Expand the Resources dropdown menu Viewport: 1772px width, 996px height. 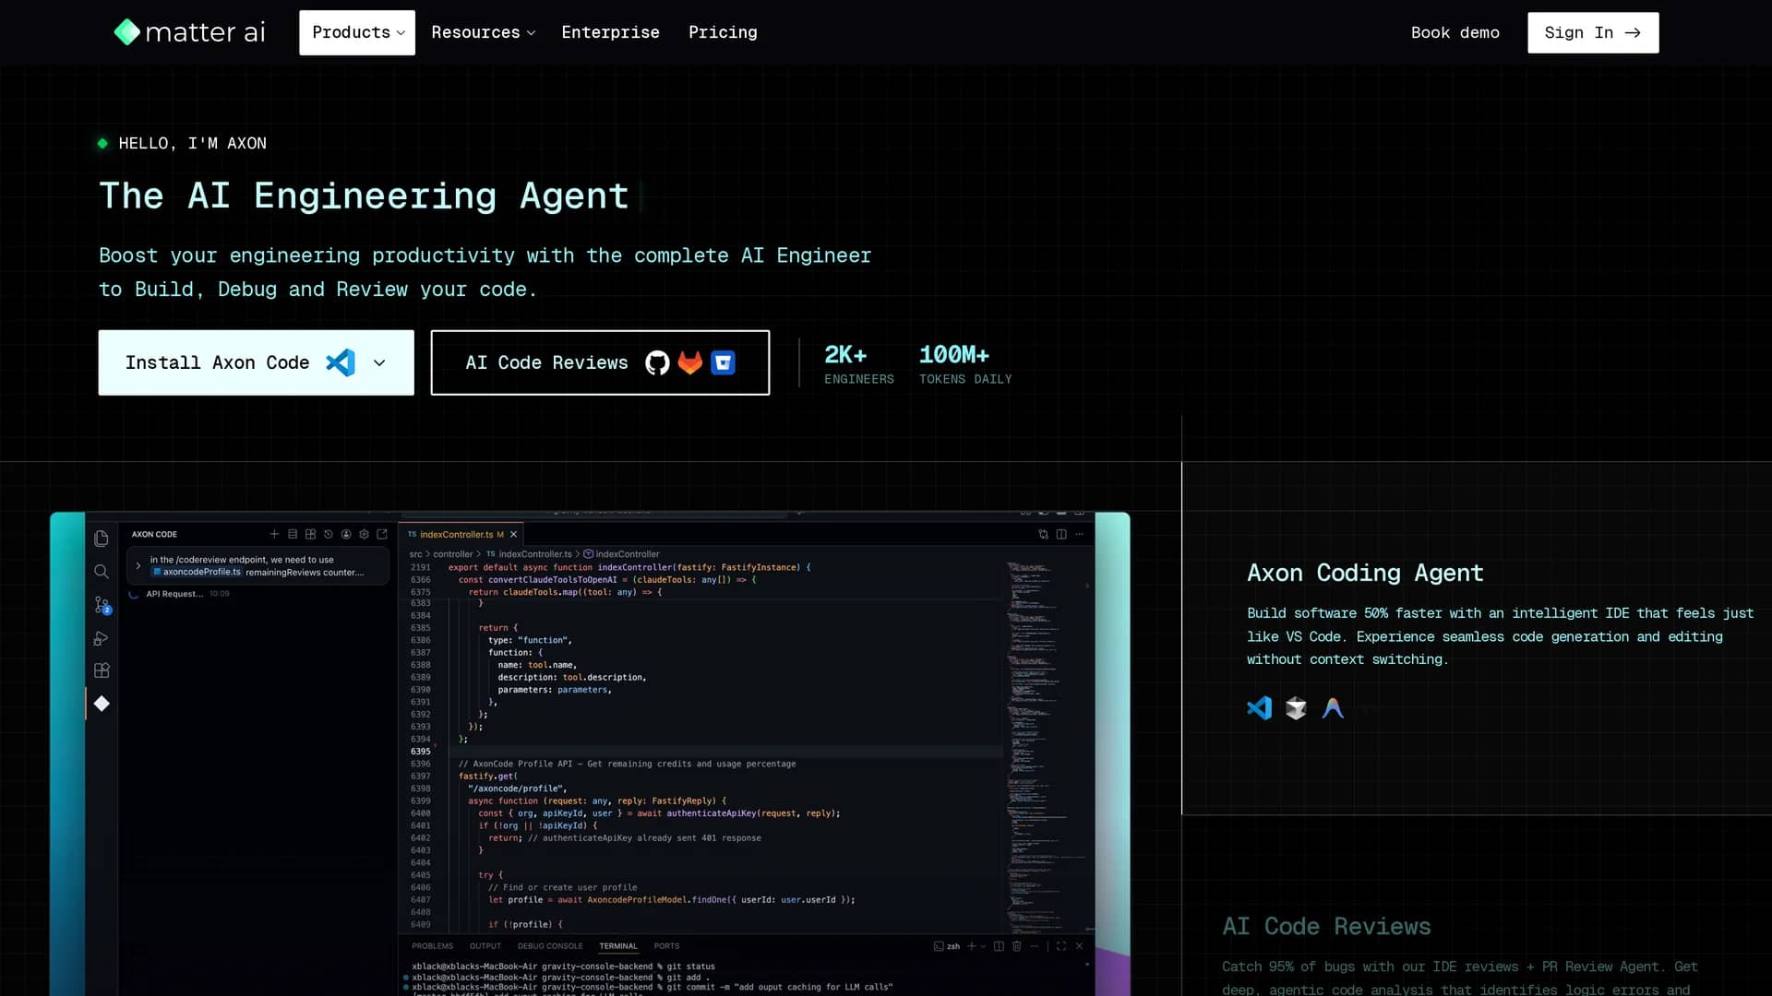pyautogui.click(x=483, y=32)
